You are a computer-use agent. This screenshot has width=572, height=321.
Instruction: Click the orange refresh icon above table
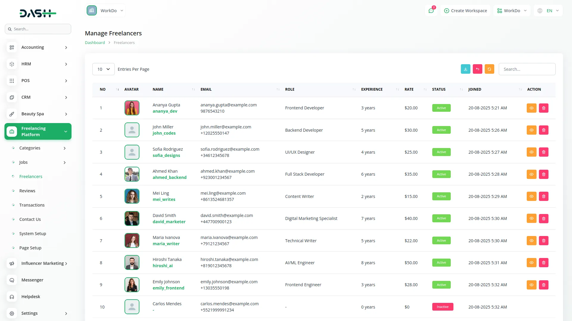[x=489, y=69]
